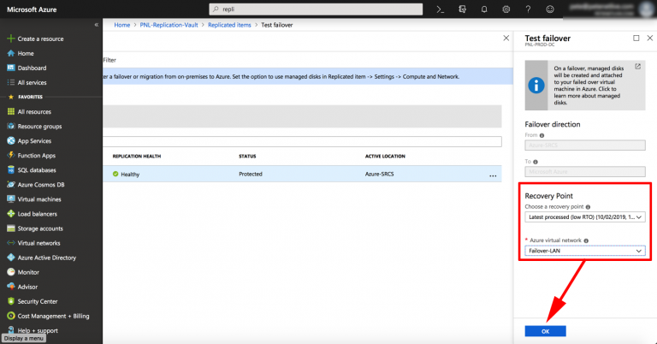Click the PNL-Replication-Vault breadcrumb
Viewport: 657px width, 344px height.
pyautogui.click(x=169, y=25)
